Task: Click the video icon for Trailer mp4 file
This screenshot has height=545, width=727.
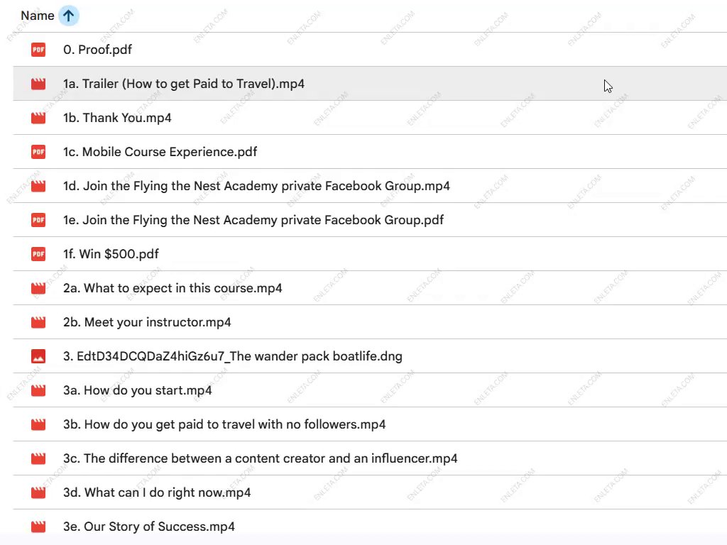Action: pos(38,84)
